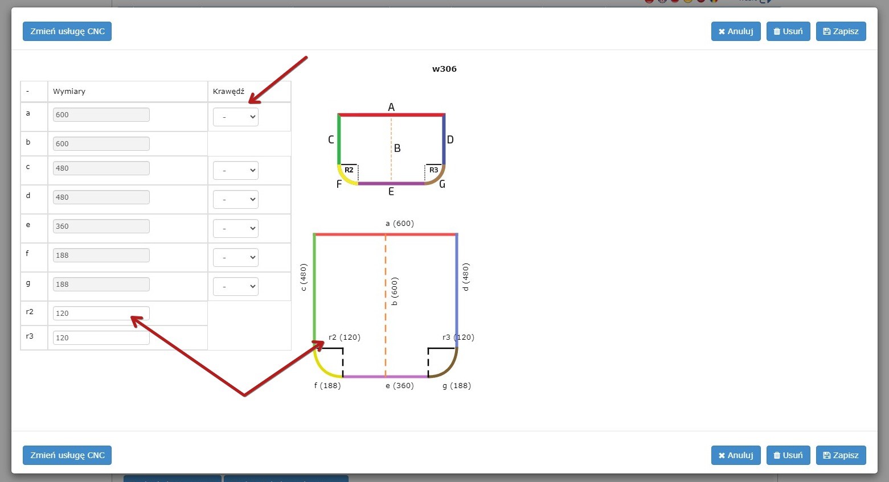Expand the Krawędź dropdown for row d
889x482 pixels.
click(x=235, y=199)
